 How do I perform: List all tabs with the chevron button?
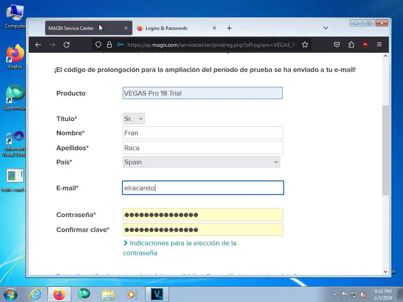326,28
